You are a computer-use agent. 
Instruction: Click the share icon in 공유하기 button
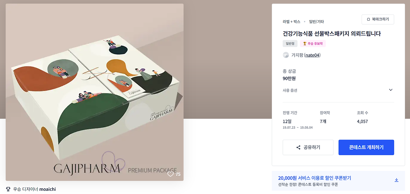pos(298,147)
